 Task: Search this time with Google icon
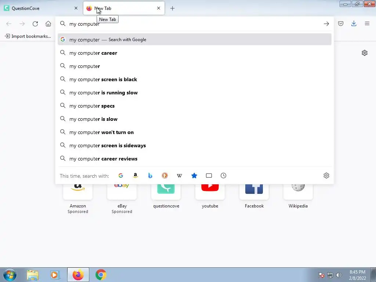[121, 176]
